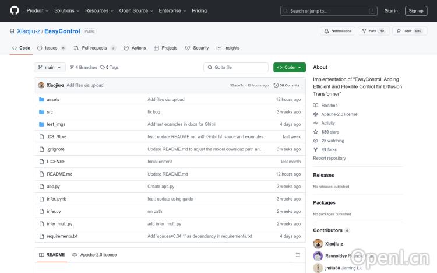This screenshot has width=437, height=273.
Task: Click the Fork repository button
Action: [x=373, y=31]
